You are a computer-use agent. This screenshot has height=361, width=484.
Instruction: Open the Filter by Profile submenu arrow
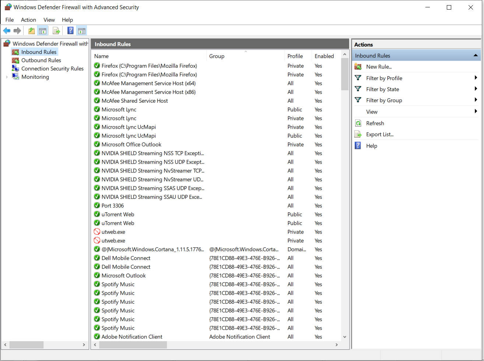[476, 78]
